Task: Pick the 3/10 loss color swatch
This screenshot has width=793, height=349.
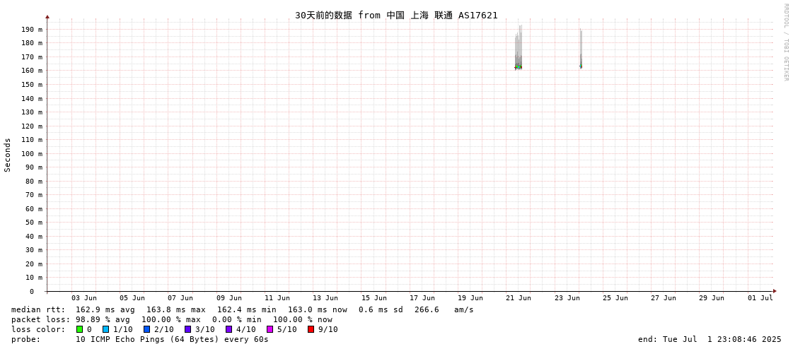Action: (x=187, y=329)
